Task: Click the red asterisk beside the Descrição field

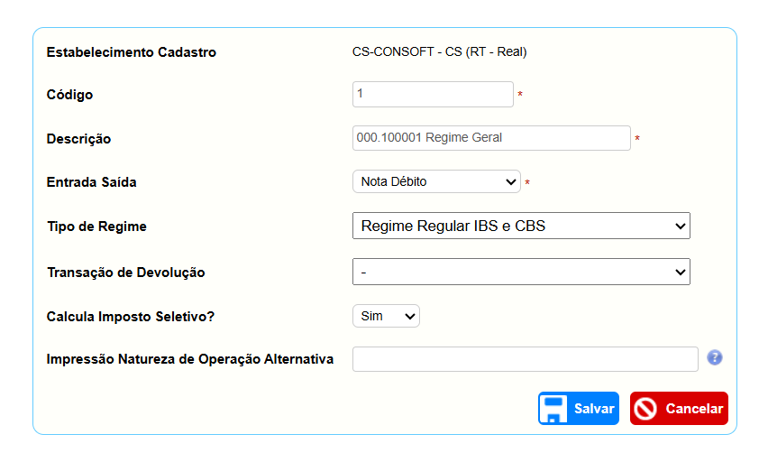Action: click(x=637, y=139)
